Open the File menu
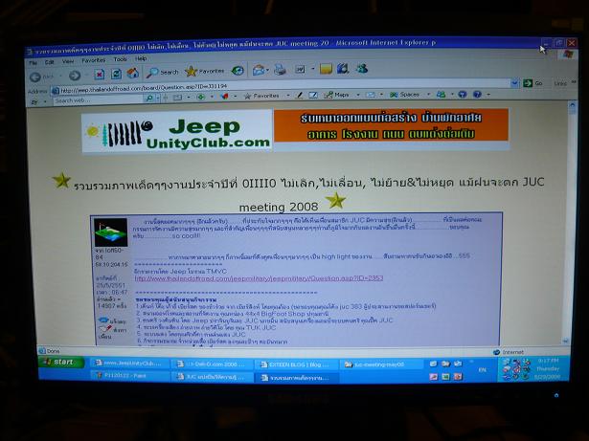The image size is (589, 441). (35, 60)
